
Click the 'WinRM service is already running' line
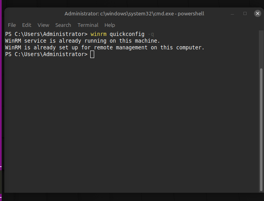pyautogui.click(x=82, y=41)
